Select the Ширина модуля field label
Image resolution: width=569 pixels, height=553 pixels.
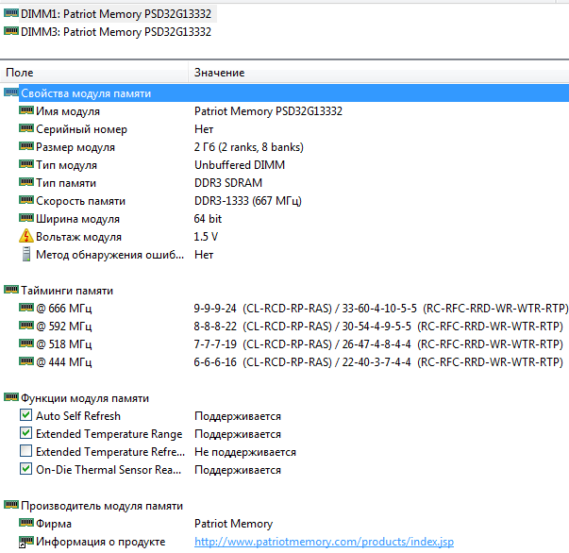[x=77, y=219]
